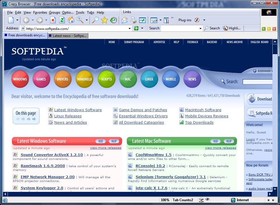Click the Top Downloads link
This screenshot has height=205, width=280.
199,123
